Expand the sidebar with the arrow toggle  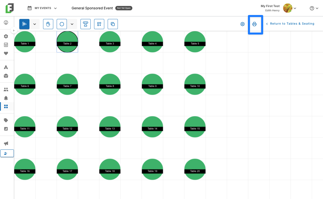pos(14,31)
